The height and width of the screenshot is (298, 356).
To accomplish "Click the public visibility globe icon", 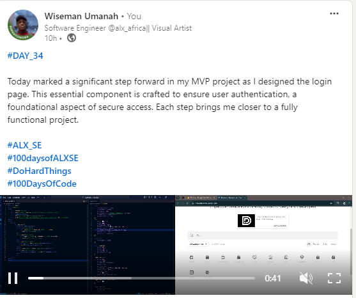I will [x=72, y=38].
